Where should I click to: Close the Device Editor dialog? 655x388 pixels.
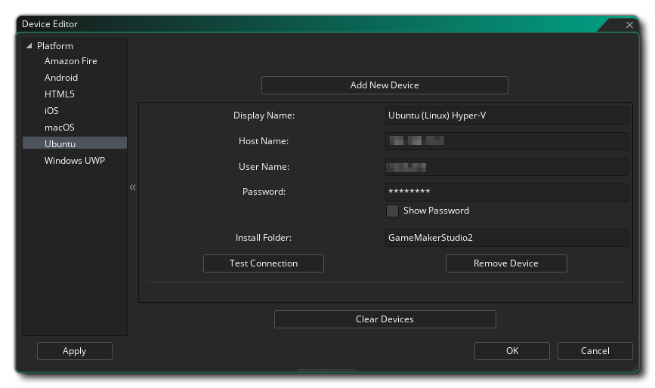click(629, 25)
